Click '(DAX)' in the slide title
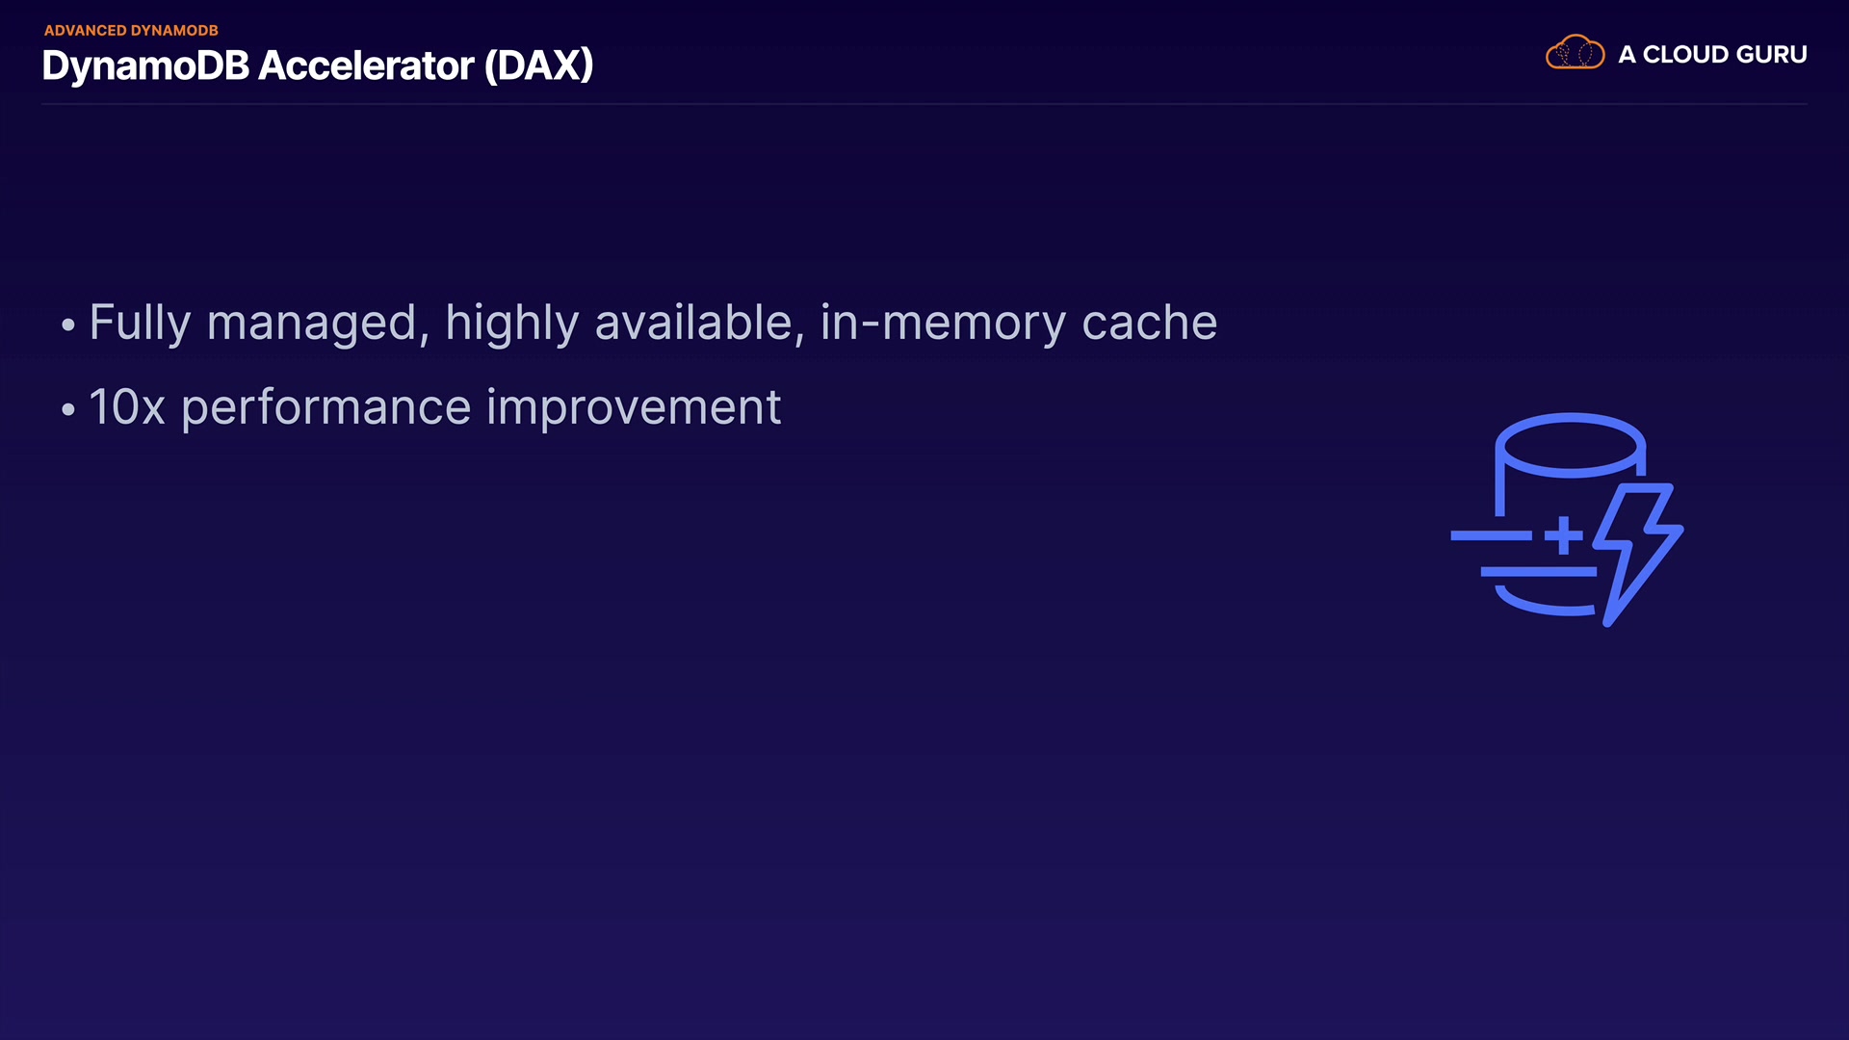This screenshot has width=1849, height=1040. 538,65
